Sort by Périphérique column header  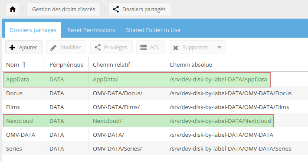(67, 64)
